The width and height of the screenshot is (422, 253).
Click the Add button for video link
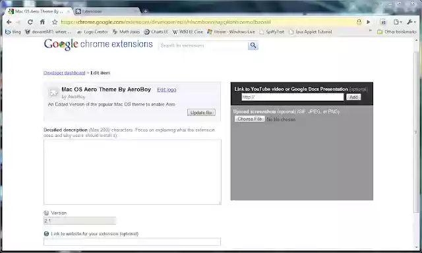point(353,97)
